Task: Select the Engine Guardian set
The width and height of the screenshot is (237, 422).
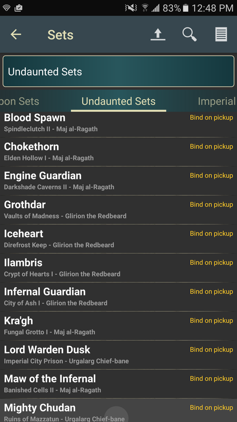Action: coord(118,181)
